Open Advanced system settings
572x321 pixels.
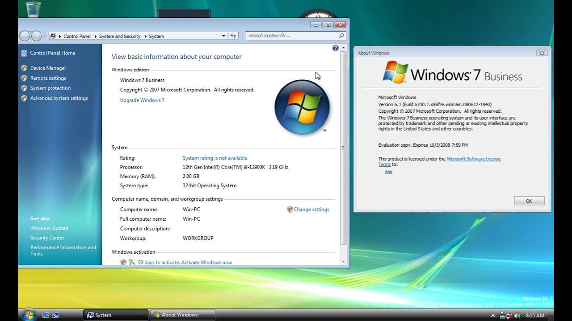(59, 98)
